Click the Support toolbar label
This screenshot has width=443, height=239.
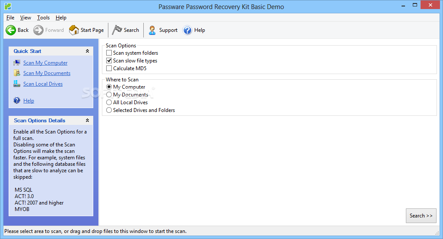168,30
